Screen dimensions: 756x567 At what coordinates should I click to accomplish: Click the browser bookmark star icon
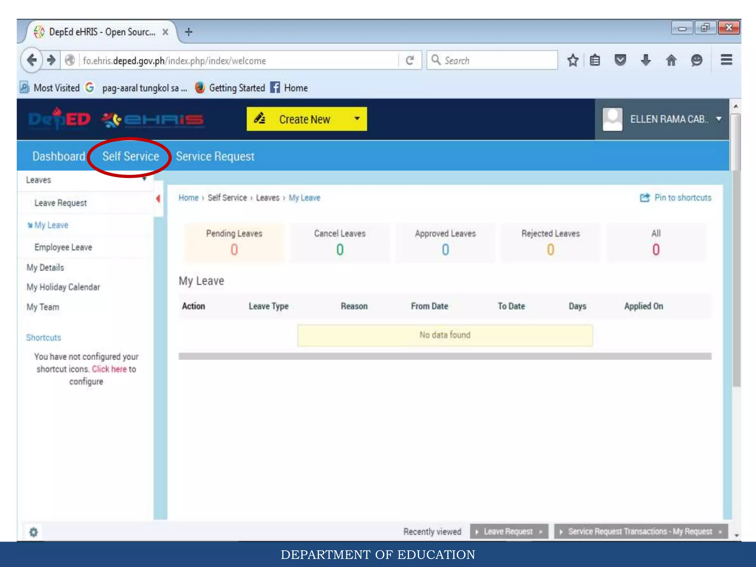573,60
